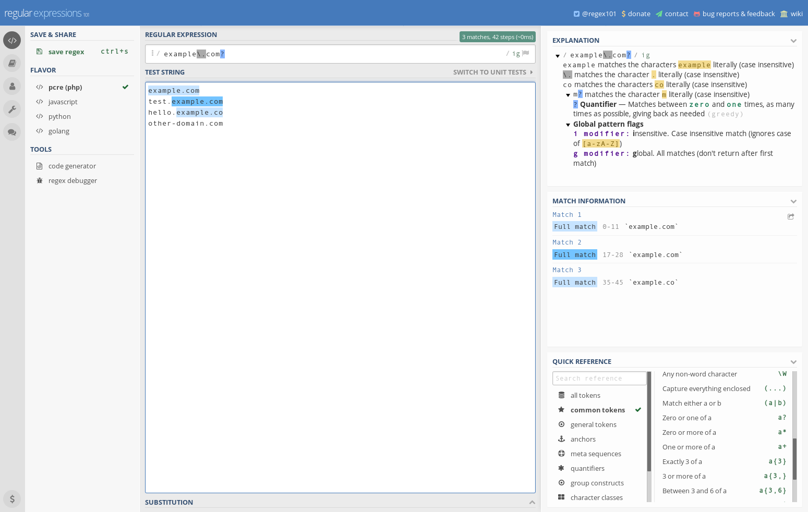
Task: Open the community chat sidebar icon
Action: pyautogui.click(x=12, y=132)
